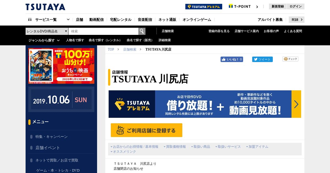Click the magnifier search button
Image resolution: width=330 pixels, height=173 pixels.
142,31
